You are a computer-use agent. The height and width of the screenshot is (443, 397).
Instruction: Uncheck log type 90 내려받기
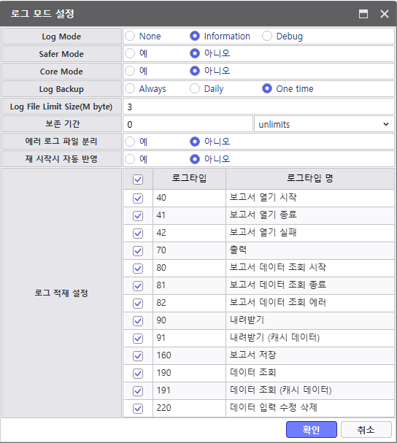(x=138, y=321)
